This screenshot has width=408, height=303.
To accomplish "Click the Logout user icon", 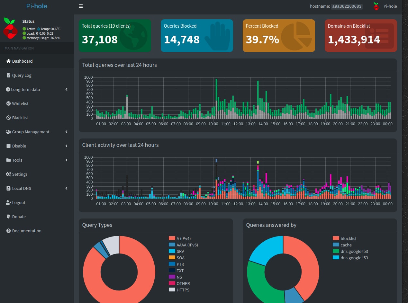I will pyautogui.click(x=8, y=202).
